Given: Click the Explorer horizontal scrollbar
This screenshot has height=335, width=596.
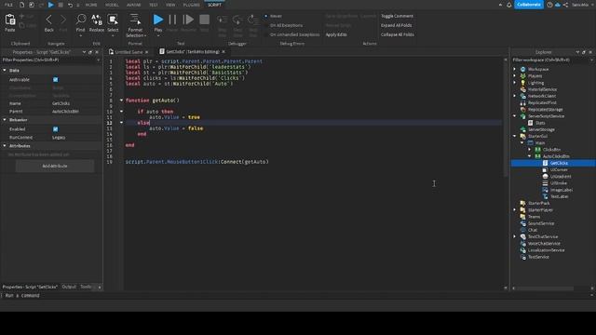Looking at the screenshot, I should 545,288.
